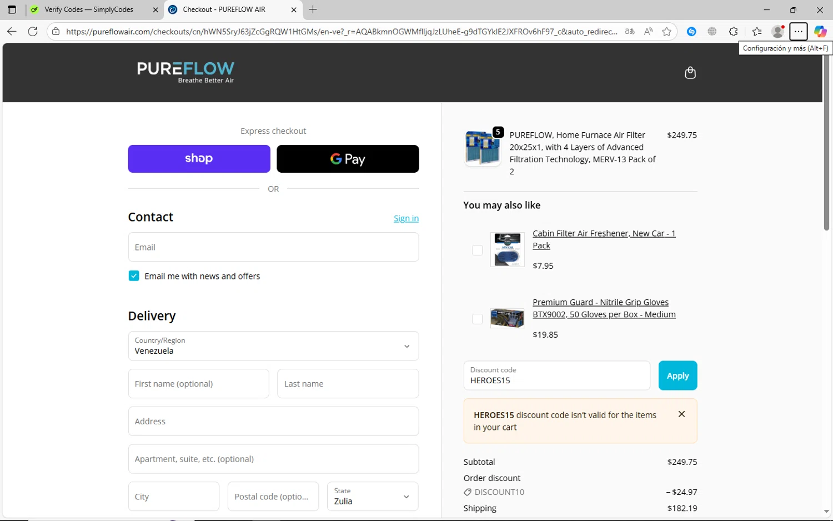Select the Checkout PUREFLOW AIR tab

tap(233, 9)
